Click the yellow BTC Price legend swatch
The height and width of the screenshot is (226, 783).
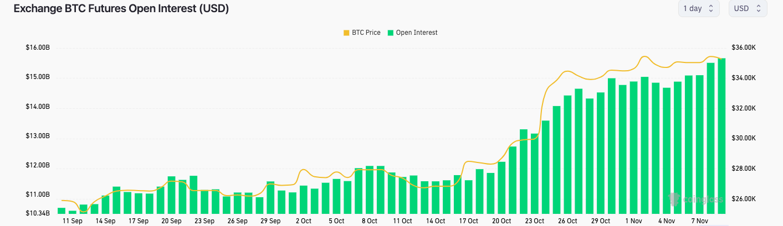point(346,33)
